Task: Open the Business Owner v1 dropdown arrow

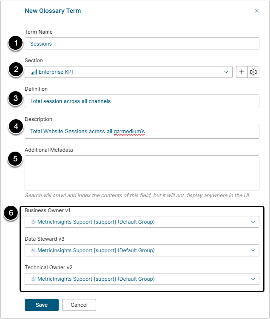Action: [253, 222]
